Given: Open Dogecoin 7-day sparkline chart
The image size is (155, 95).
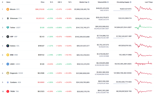Looking at the screenshot, I should (143, 73).
